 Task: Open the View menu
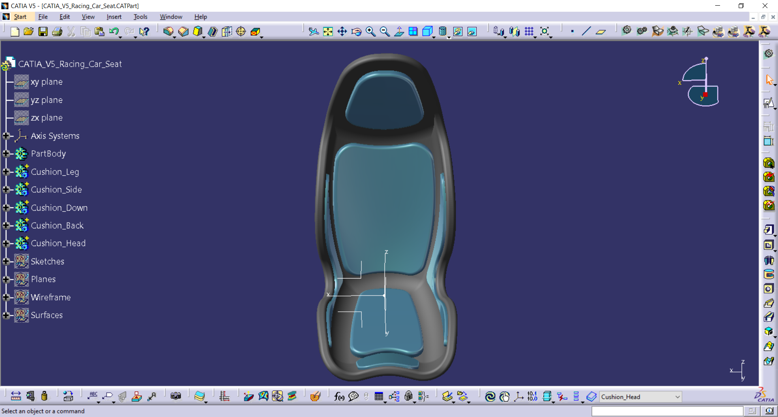[x=88, y=17]
